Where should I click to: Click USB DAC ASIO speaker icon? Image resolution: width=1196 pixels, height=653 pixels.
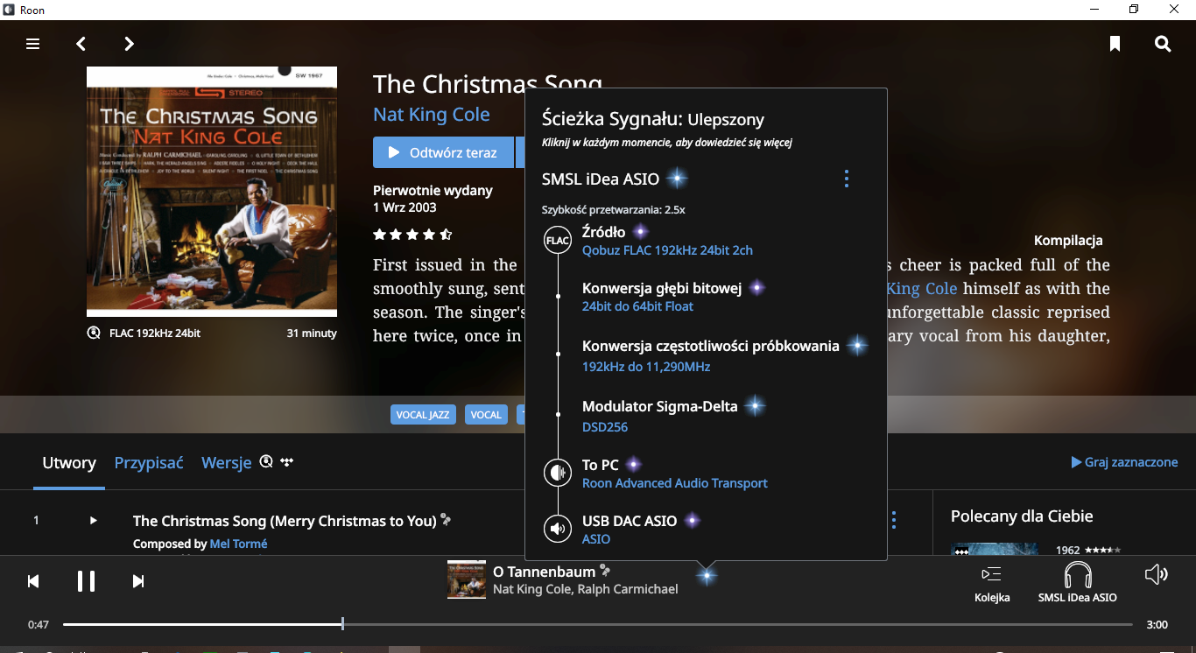click(x=558, y=529)
